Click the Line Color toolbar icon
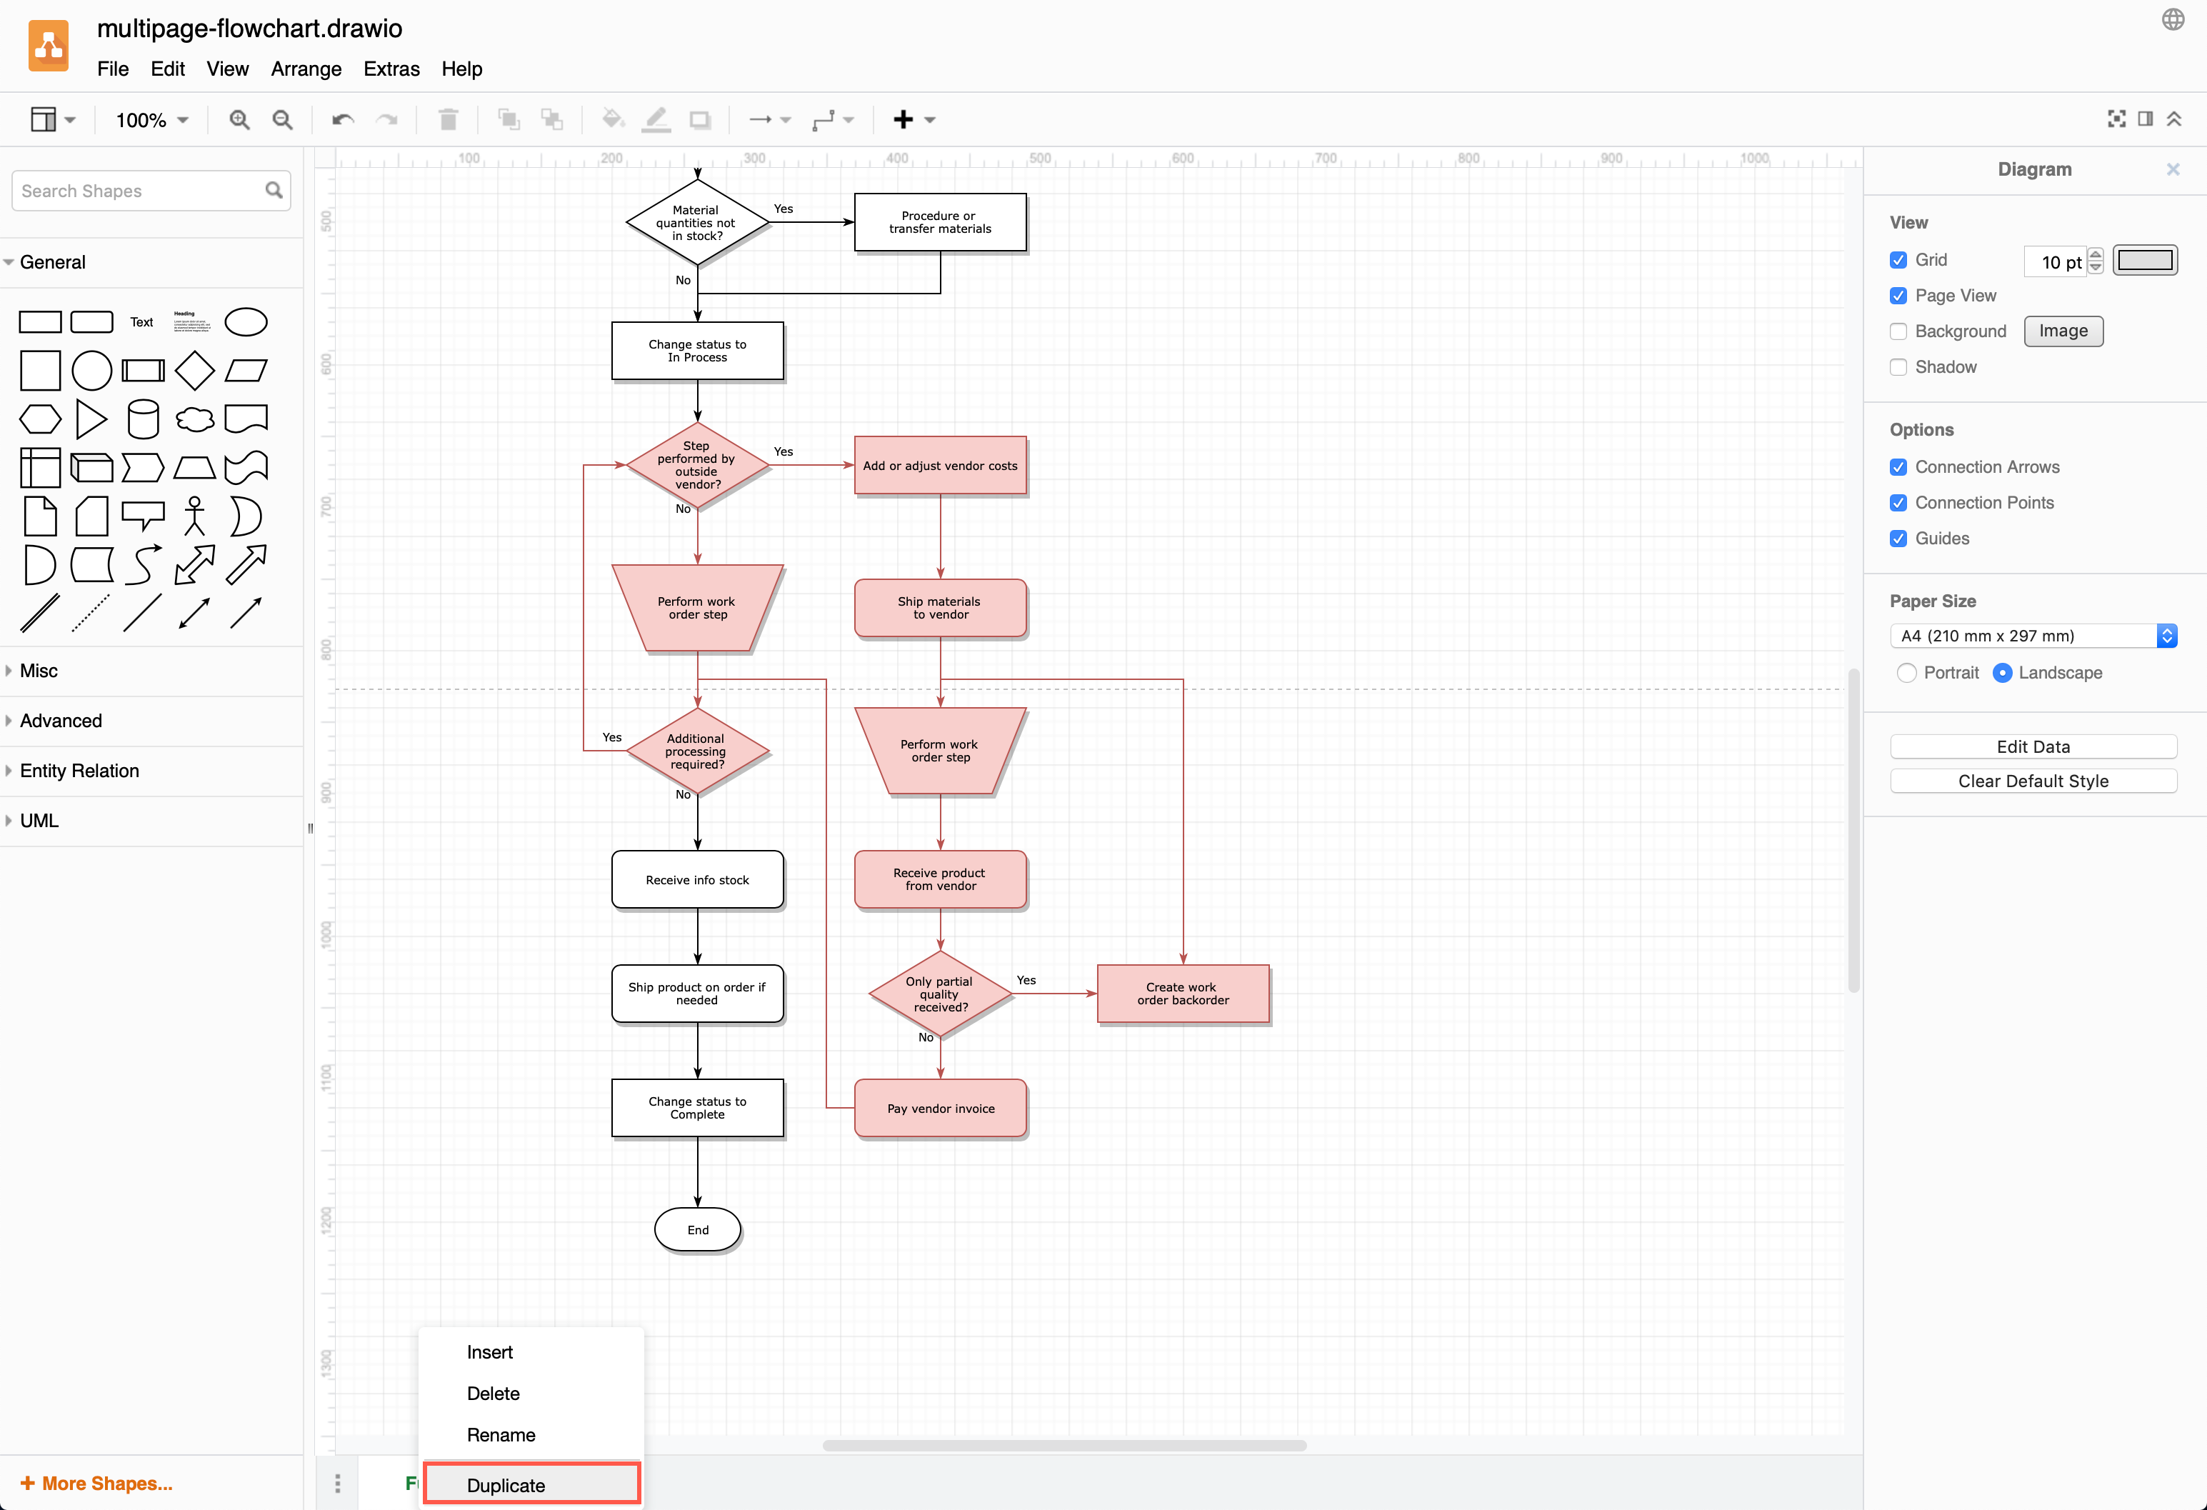Screen dimensions: 2207x1510 click(656, 120)
